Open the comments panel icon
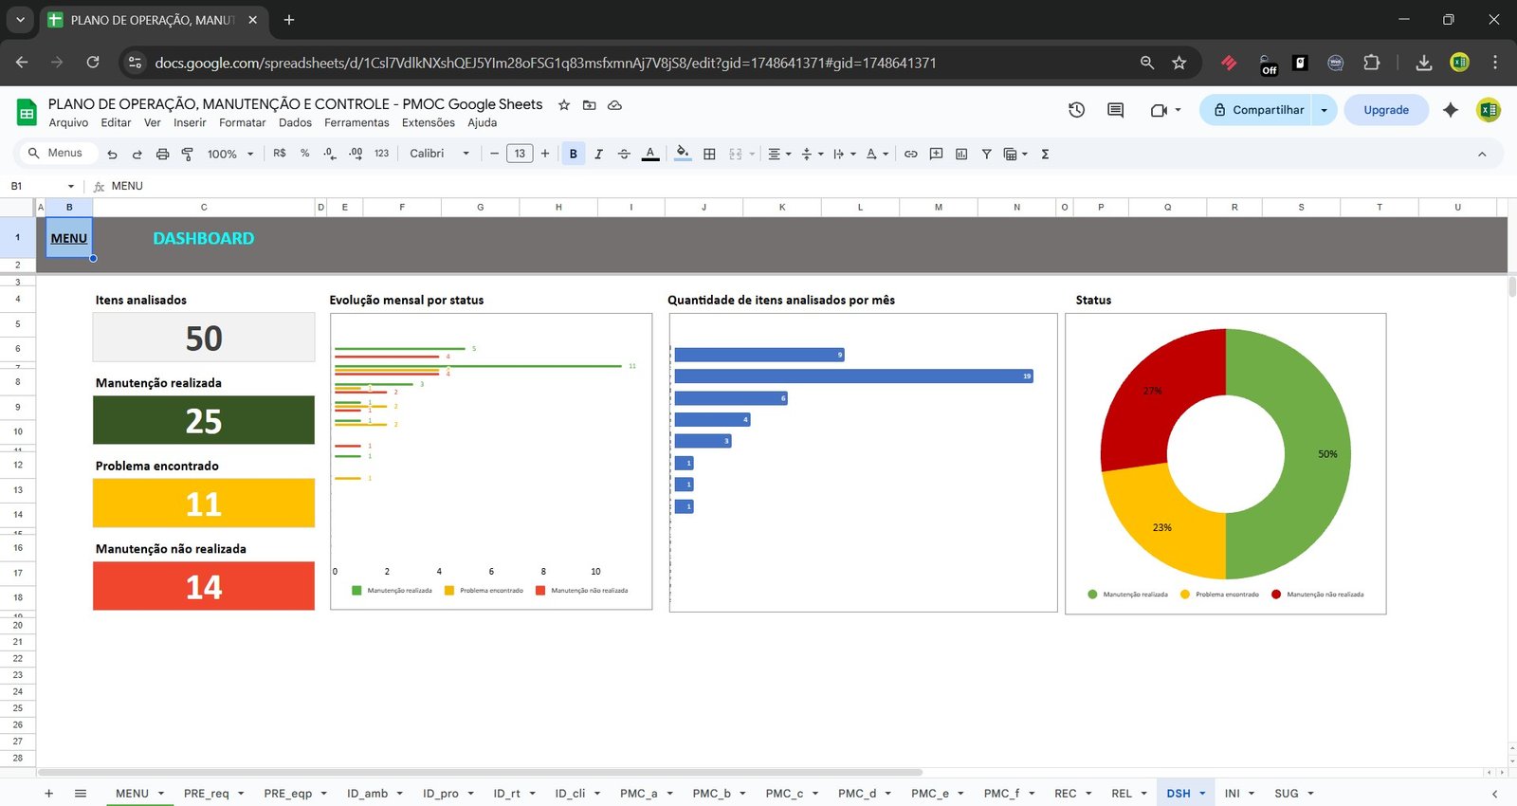Image resolution: width=1517 pixels, height=806 pixels. 1115,110
